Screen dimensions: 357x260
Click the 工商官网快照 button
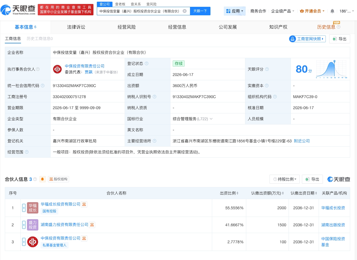pyautogui.click(x=307, y=39)
